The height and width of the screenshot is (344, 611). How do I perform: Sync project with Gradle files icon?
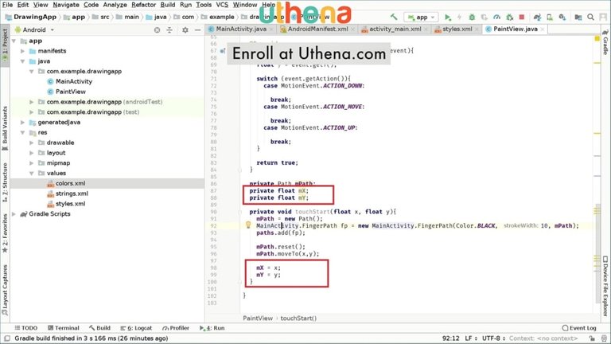coord(537,18)
